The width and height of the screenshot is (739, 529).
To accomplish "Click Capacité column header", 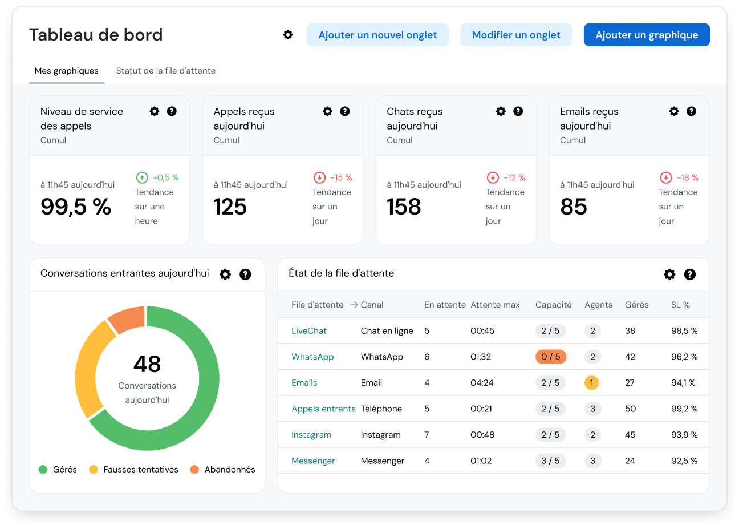I will [553, 305].
